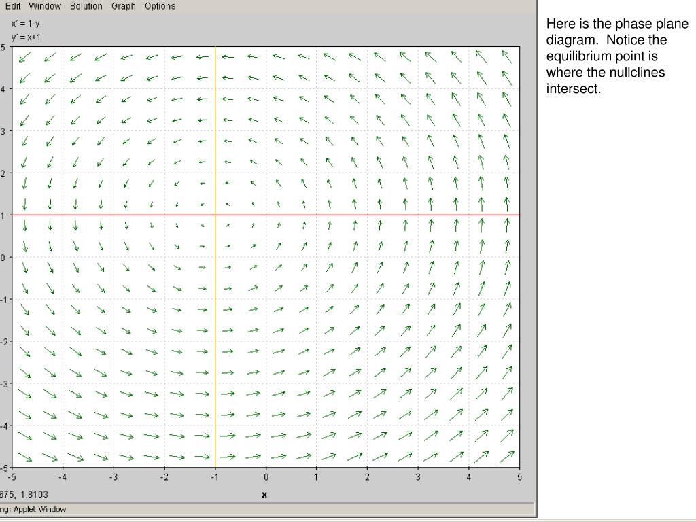Click the -4 tick label on x-axis
This screenshot has width=696, height=522.
(x=63, y=477)
